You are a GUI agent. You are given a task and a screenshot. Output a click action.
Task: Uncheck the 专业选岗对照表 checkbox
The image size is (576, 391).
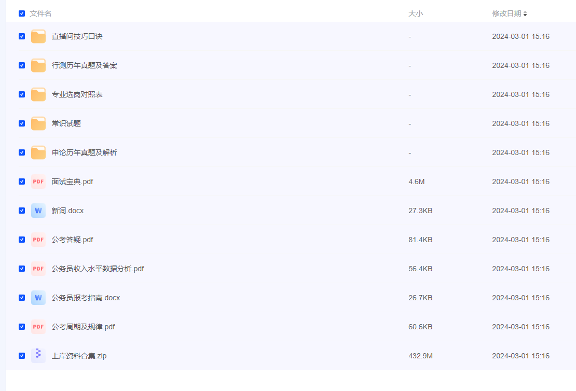point(22,94)
